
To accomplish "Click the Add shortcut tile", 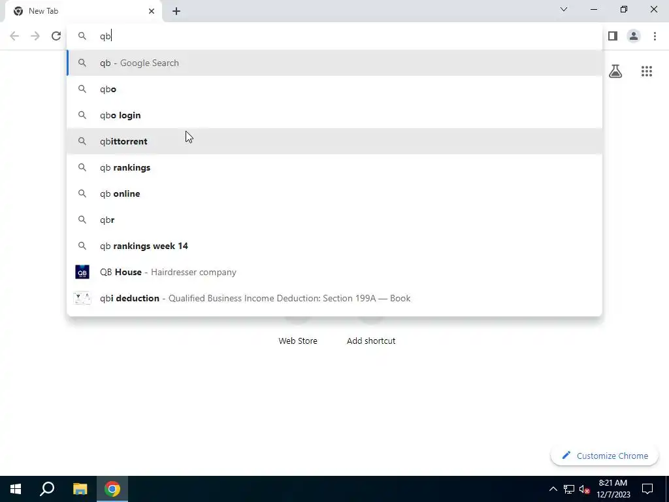I will (371, 341).
